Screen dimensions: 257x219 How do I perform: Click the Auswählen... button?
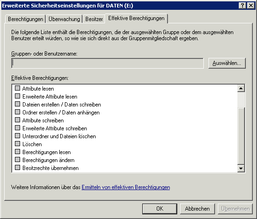pyautogui.click(x=227, y=63)
